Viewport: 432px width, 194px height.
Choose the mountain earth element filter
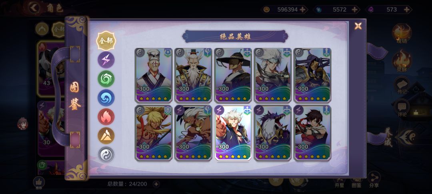[x=106, y=135]
